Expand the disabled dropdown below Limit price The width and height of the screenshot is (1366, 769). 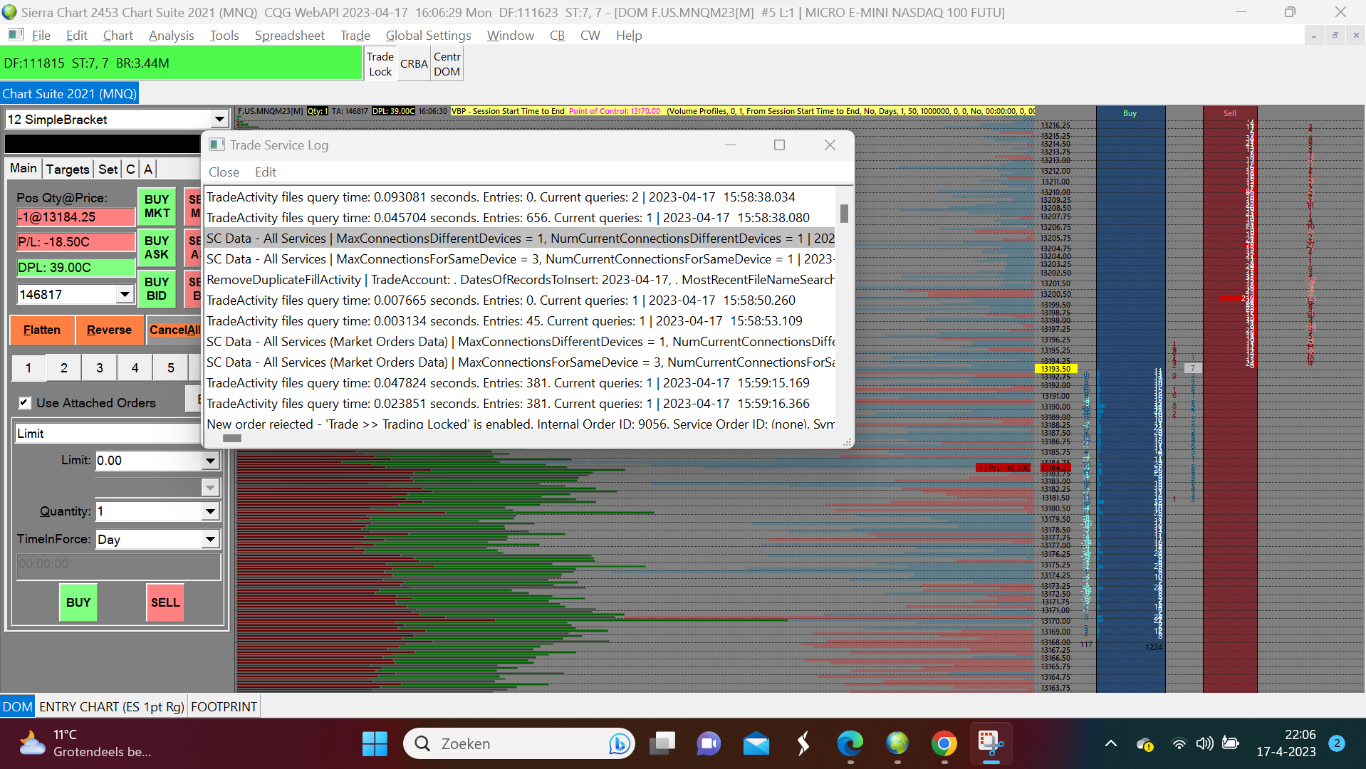click(x=210, y=488)
